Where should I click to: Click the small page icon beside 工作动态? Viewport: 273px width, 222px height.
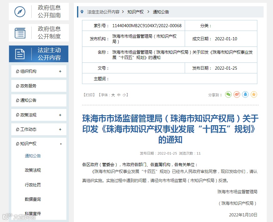(x=18, y=129)
